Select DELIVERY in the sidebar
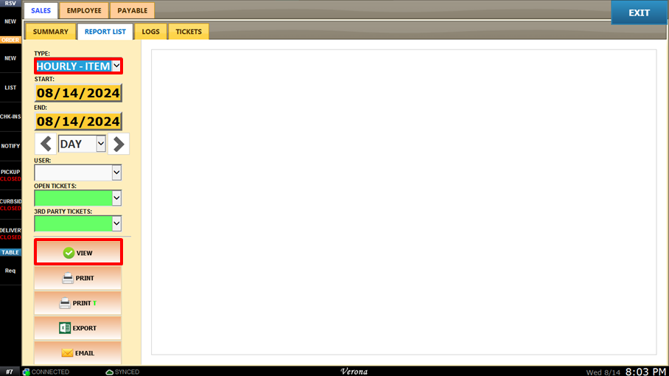Viewport: 669px width, 376px height. 10,234
